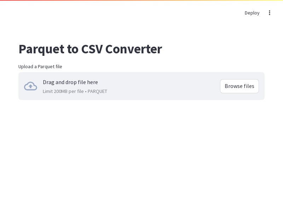Click the word 'PARQUET' in the file hint
The height and width of the screenshot is (212, 283).
point(97,92)
